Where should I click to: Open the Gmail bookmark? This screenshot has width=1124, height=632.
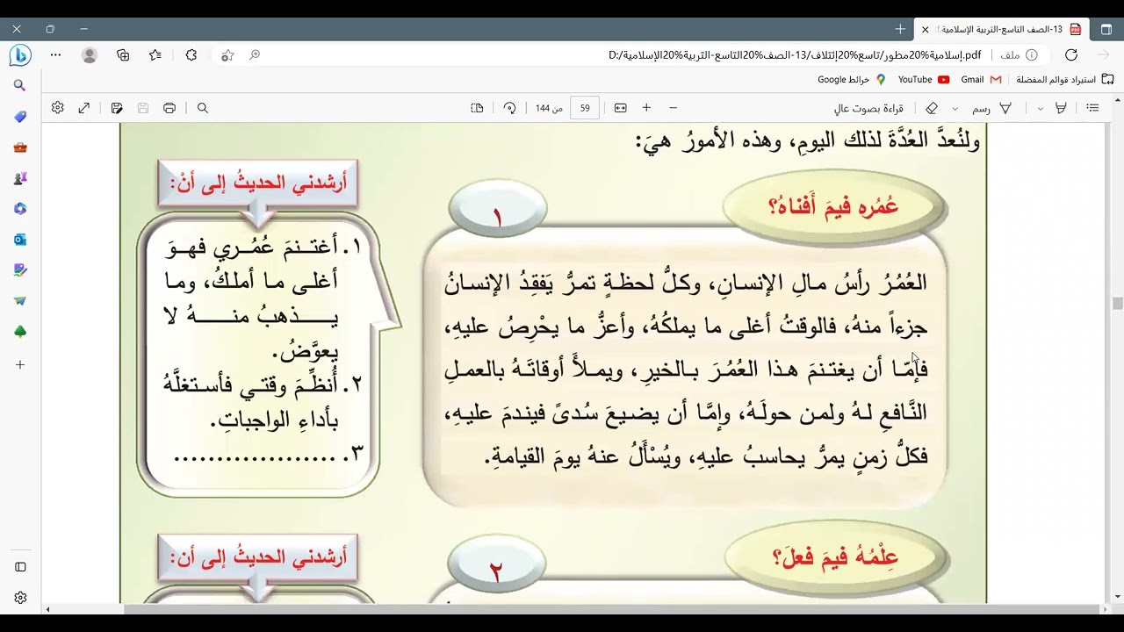point(982,79)
